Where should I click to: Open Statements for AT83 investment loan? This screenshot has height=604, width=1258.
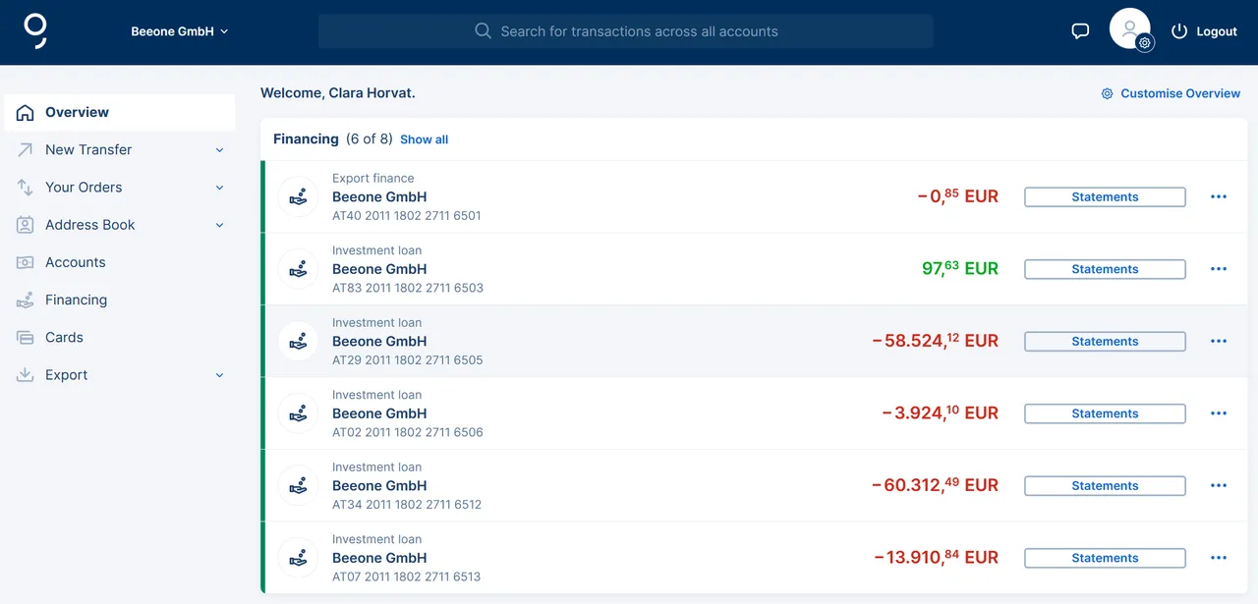[1105, 269]
